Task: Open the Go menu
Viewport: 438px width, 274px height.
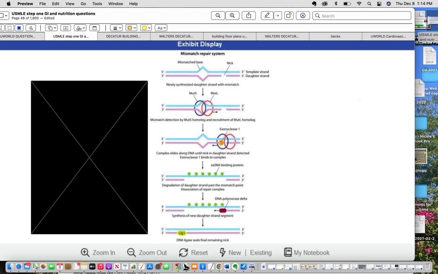Action: point(83,4)
